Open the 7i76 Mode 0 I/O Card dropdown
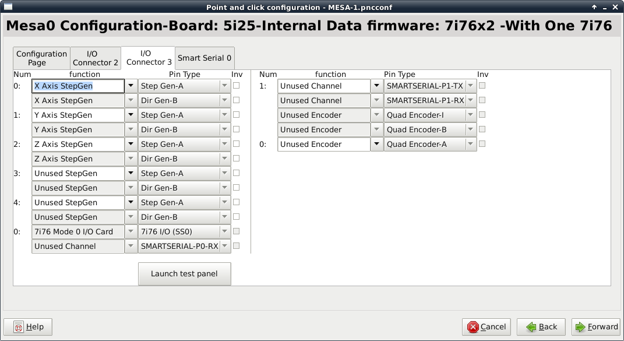 coord(131,231)
